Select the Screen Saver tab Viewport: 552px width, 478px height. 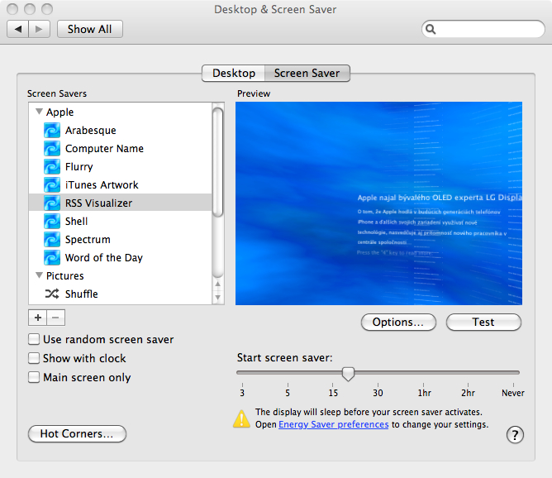307,73
